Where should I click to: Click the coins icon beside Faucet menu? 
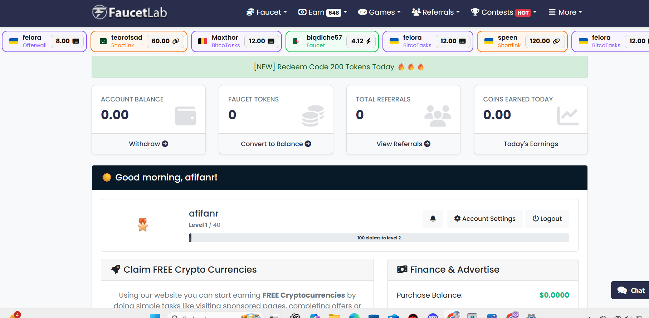[x=250, y=12]
